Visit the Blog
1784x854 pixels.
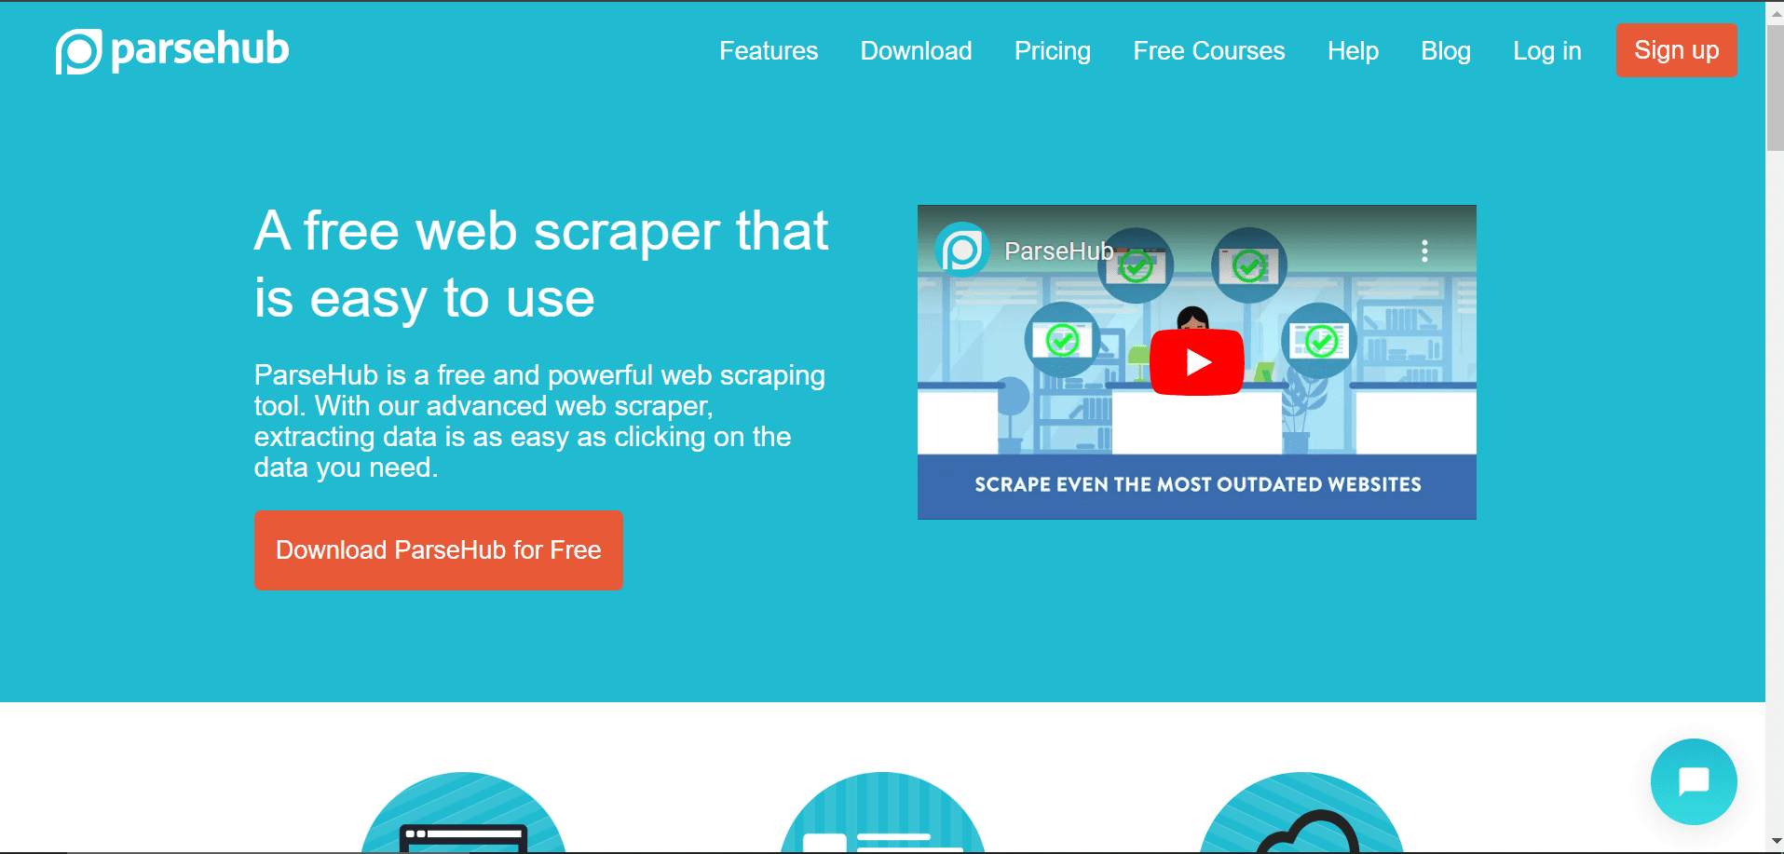click(x=1445, y=51)
